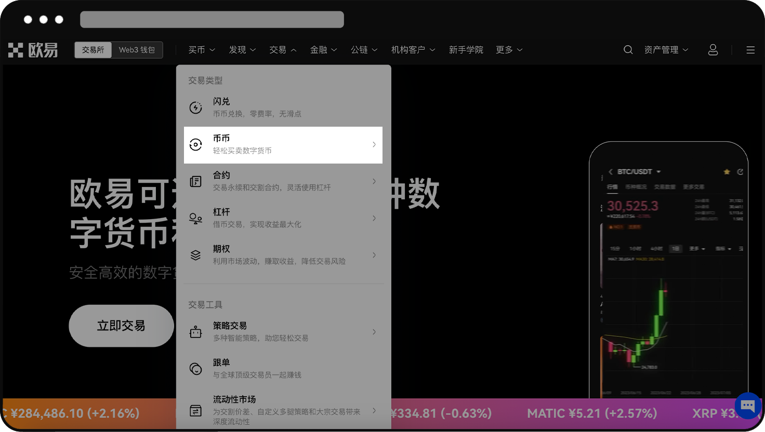Select 杠杆 借币交易 entry
Viewport: 765px width, 432px height.
coord(283,218)
